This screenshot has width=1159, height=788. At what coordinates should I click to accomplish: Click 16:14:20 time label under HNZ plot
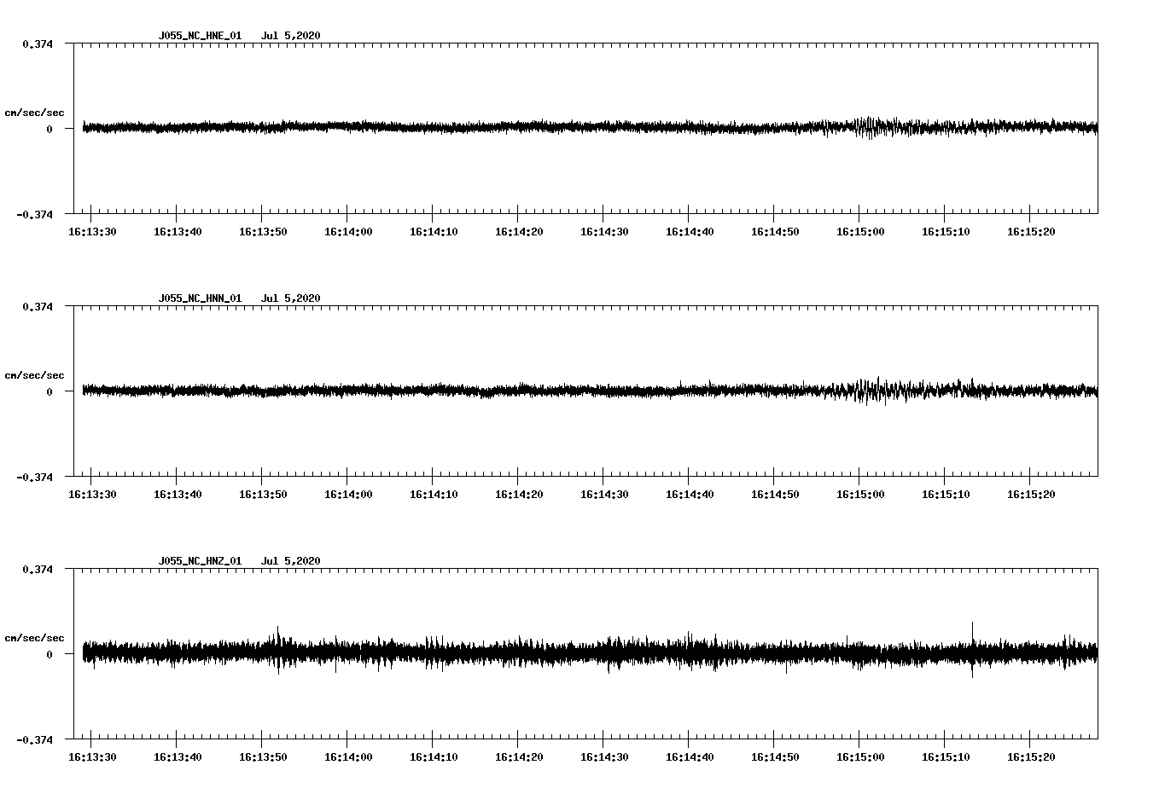[519, 757]
